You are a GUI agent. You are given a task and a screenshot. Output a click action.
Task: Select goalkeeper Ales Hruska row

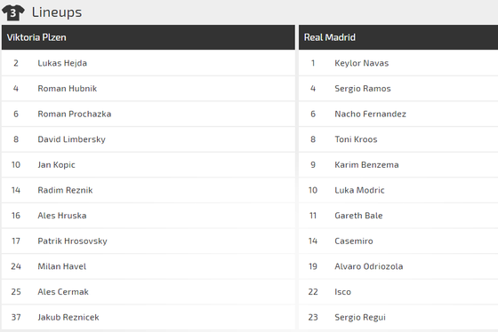coord(148,216)
